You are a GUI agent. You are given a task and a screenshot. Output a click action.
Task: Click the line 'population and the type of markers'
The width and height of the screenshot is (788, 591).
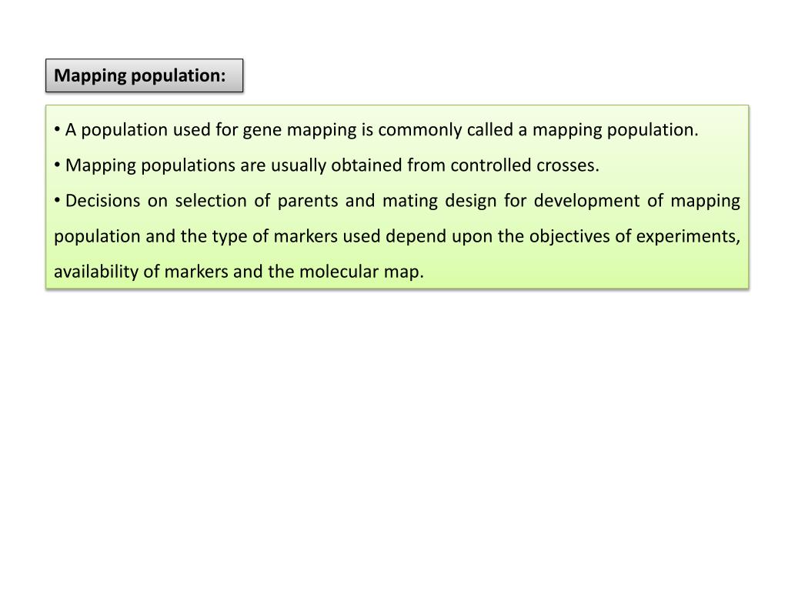pyautogui.click(x=397, y=236)
